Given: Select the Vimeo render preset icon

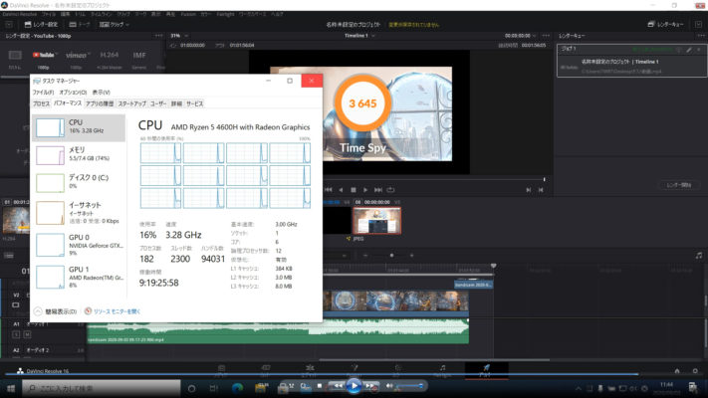Looking at the screenshot, I should point(77,55).
